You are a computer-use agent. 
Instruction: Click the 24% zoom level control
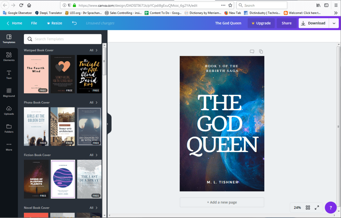click(x=297, y=207)
